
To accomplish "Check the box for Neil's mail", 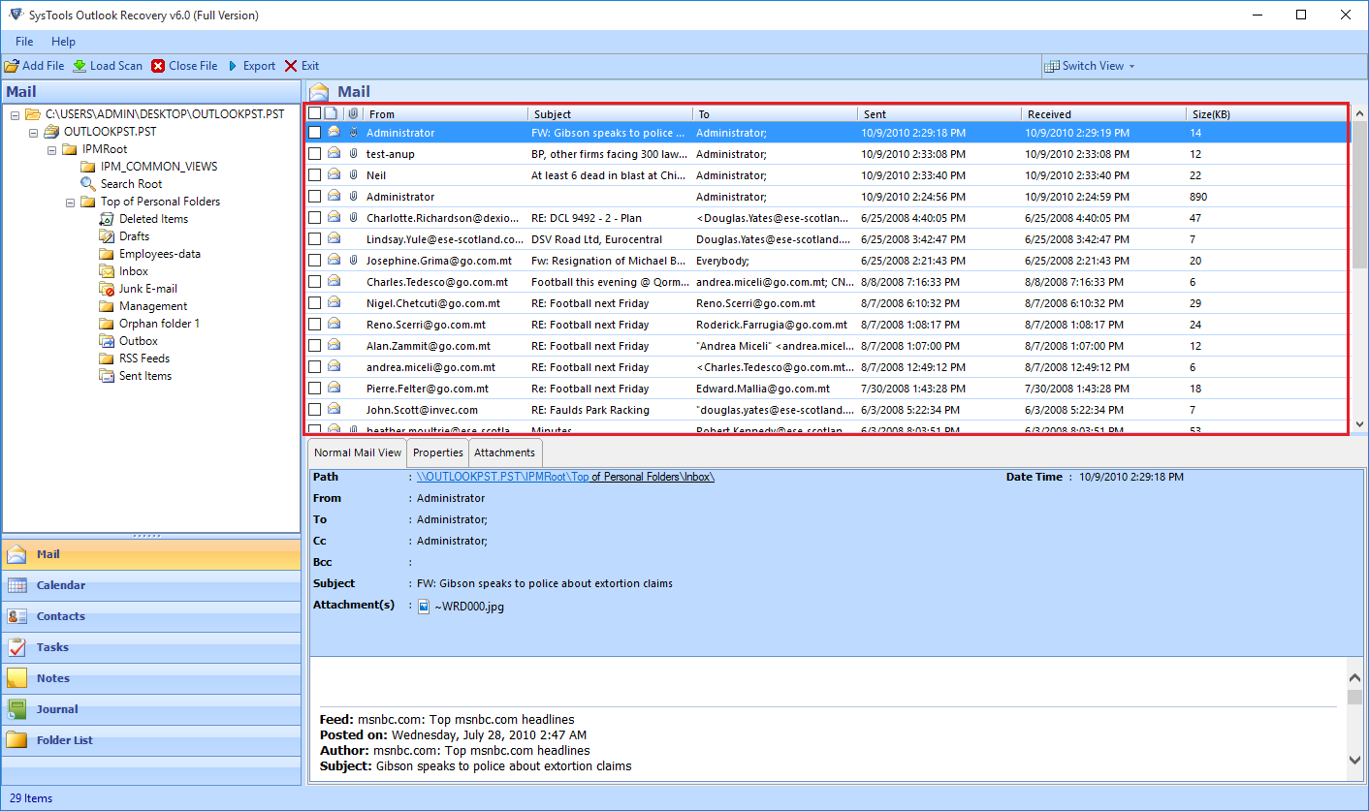I will coord(314,174).
